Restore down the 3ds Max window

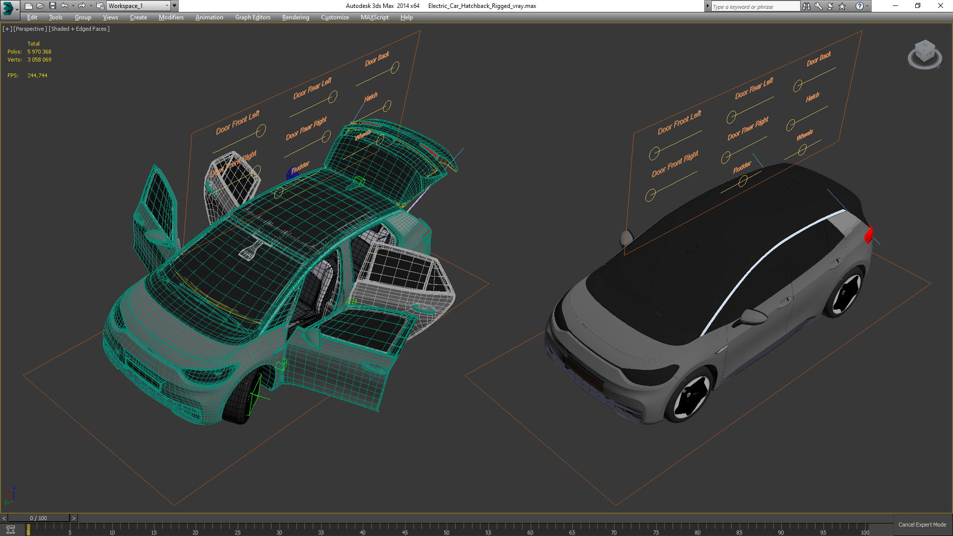coord(918,6)
